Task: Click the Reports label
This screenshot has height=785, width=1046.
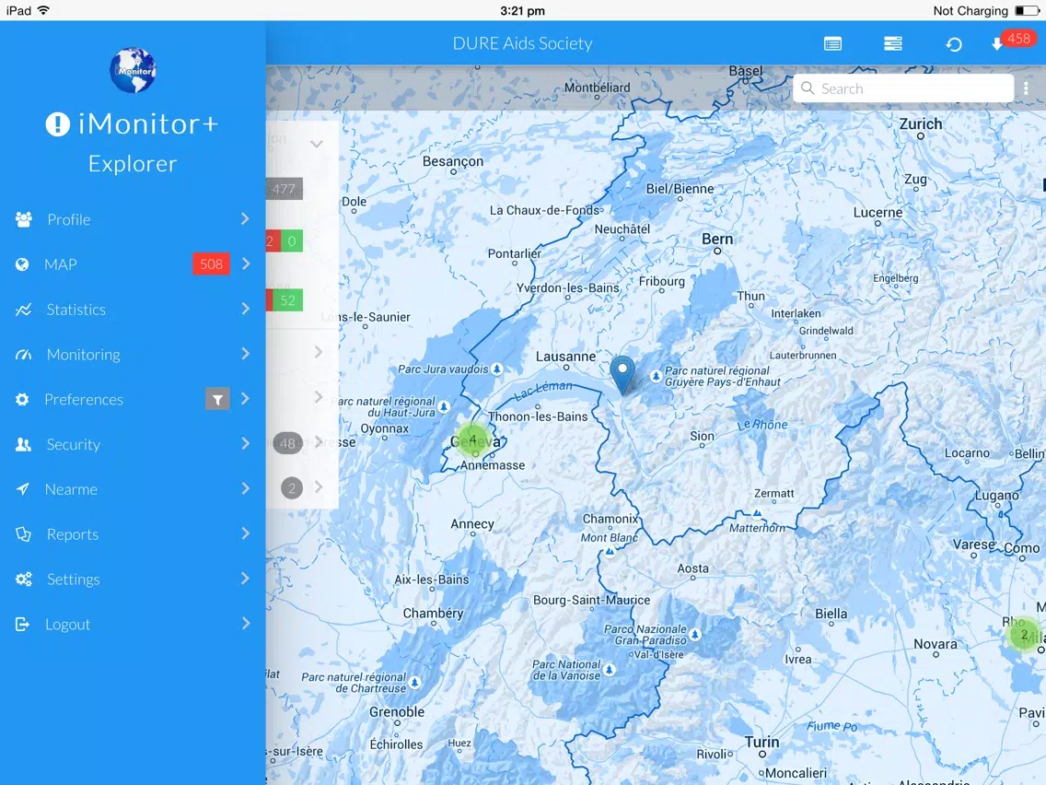Action: point(73,534)
